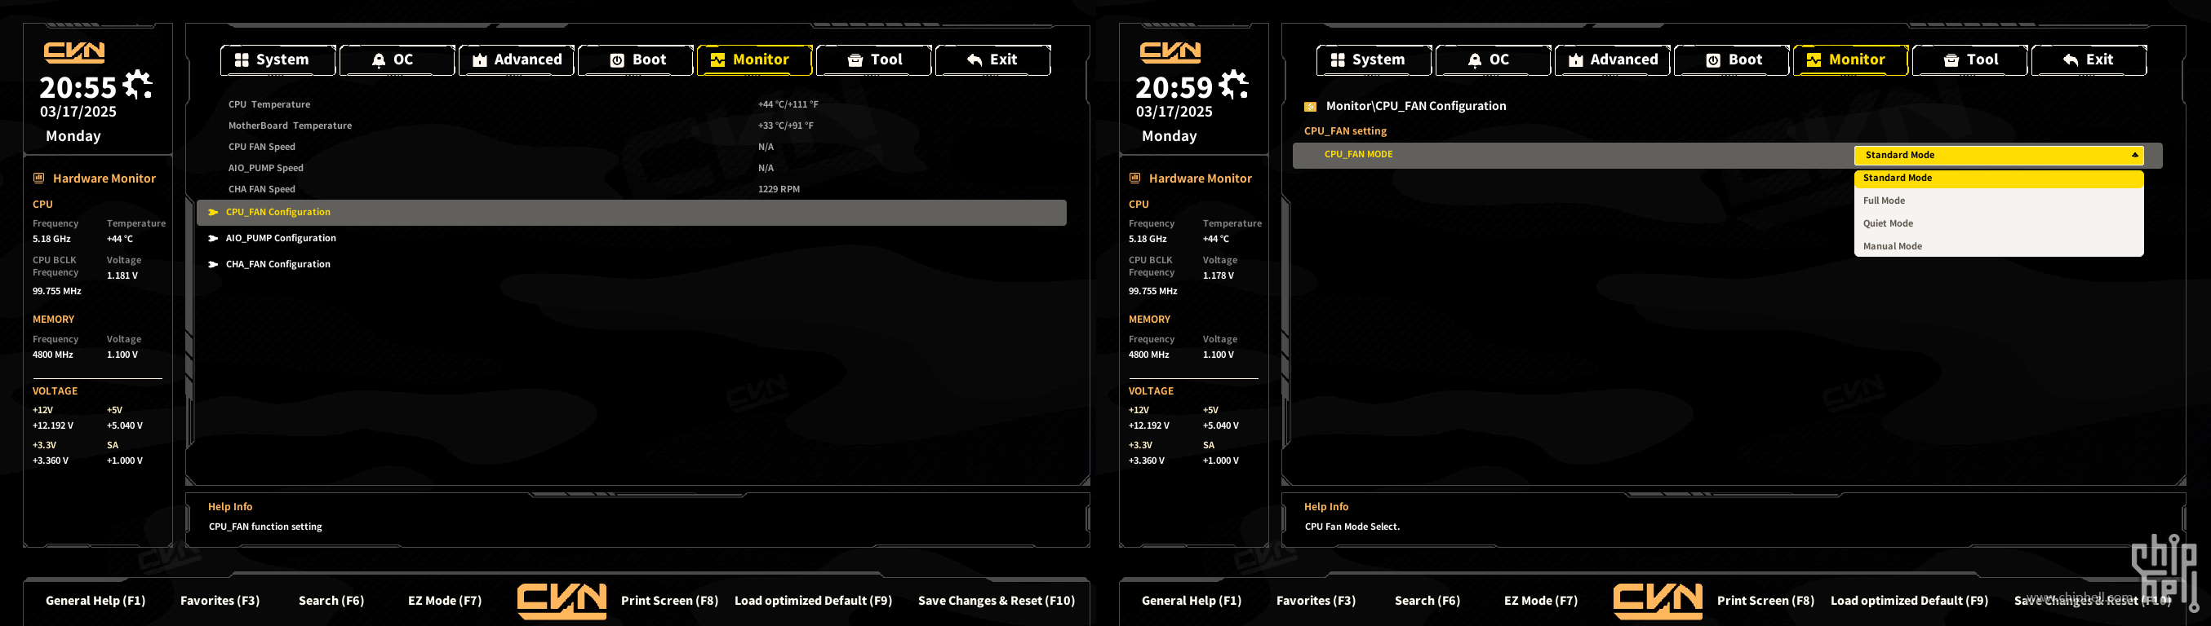The height and width of the screenshot is (626, 2211).
Task: Click the 1229 RPM fan speed value
Action: tap(779, 190)
